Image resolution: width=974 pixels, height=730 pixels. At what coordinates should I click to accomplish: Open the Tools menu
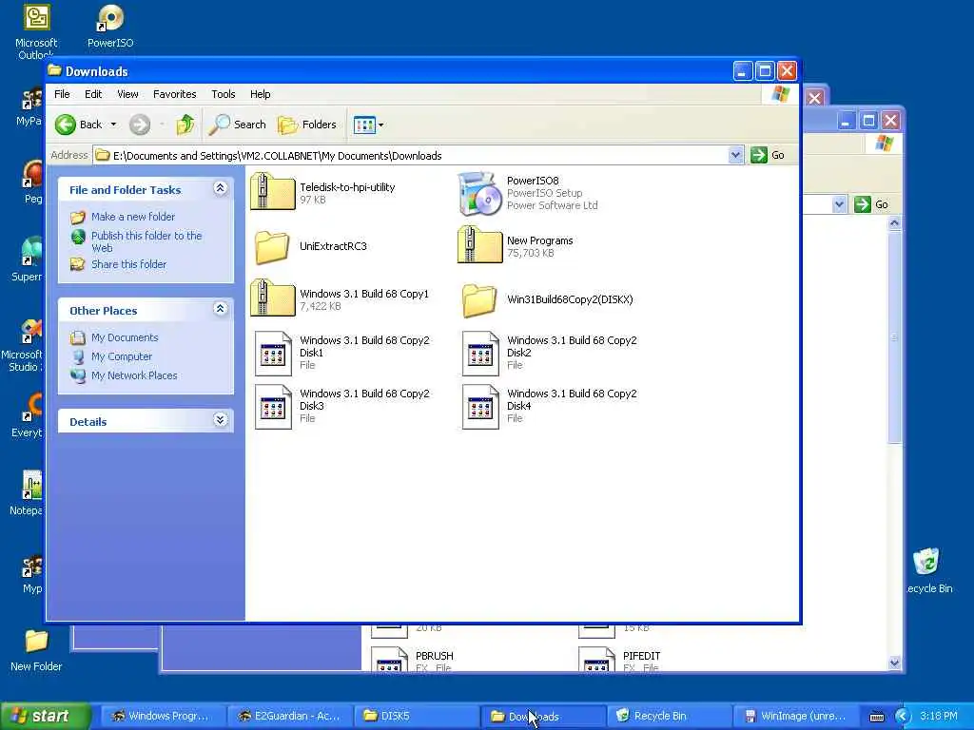click(223, 94)
